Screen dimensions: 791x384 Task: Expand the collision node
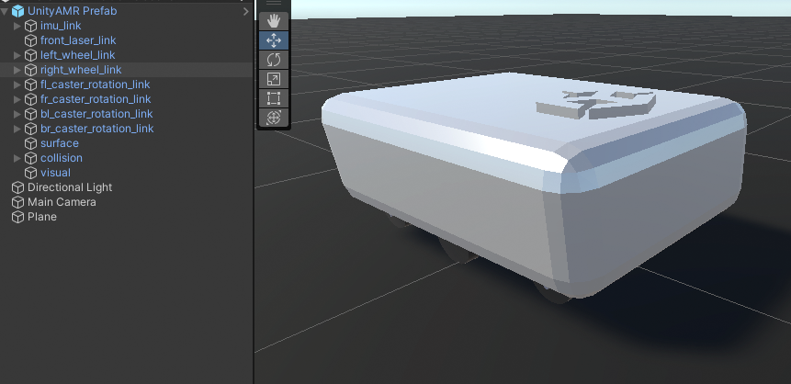tap(17, 158)
